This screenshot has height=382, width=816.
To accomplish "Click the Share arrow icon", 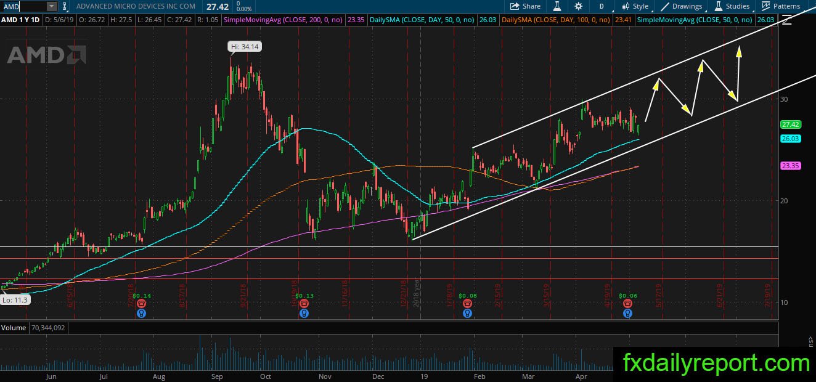I will point(514,6).
